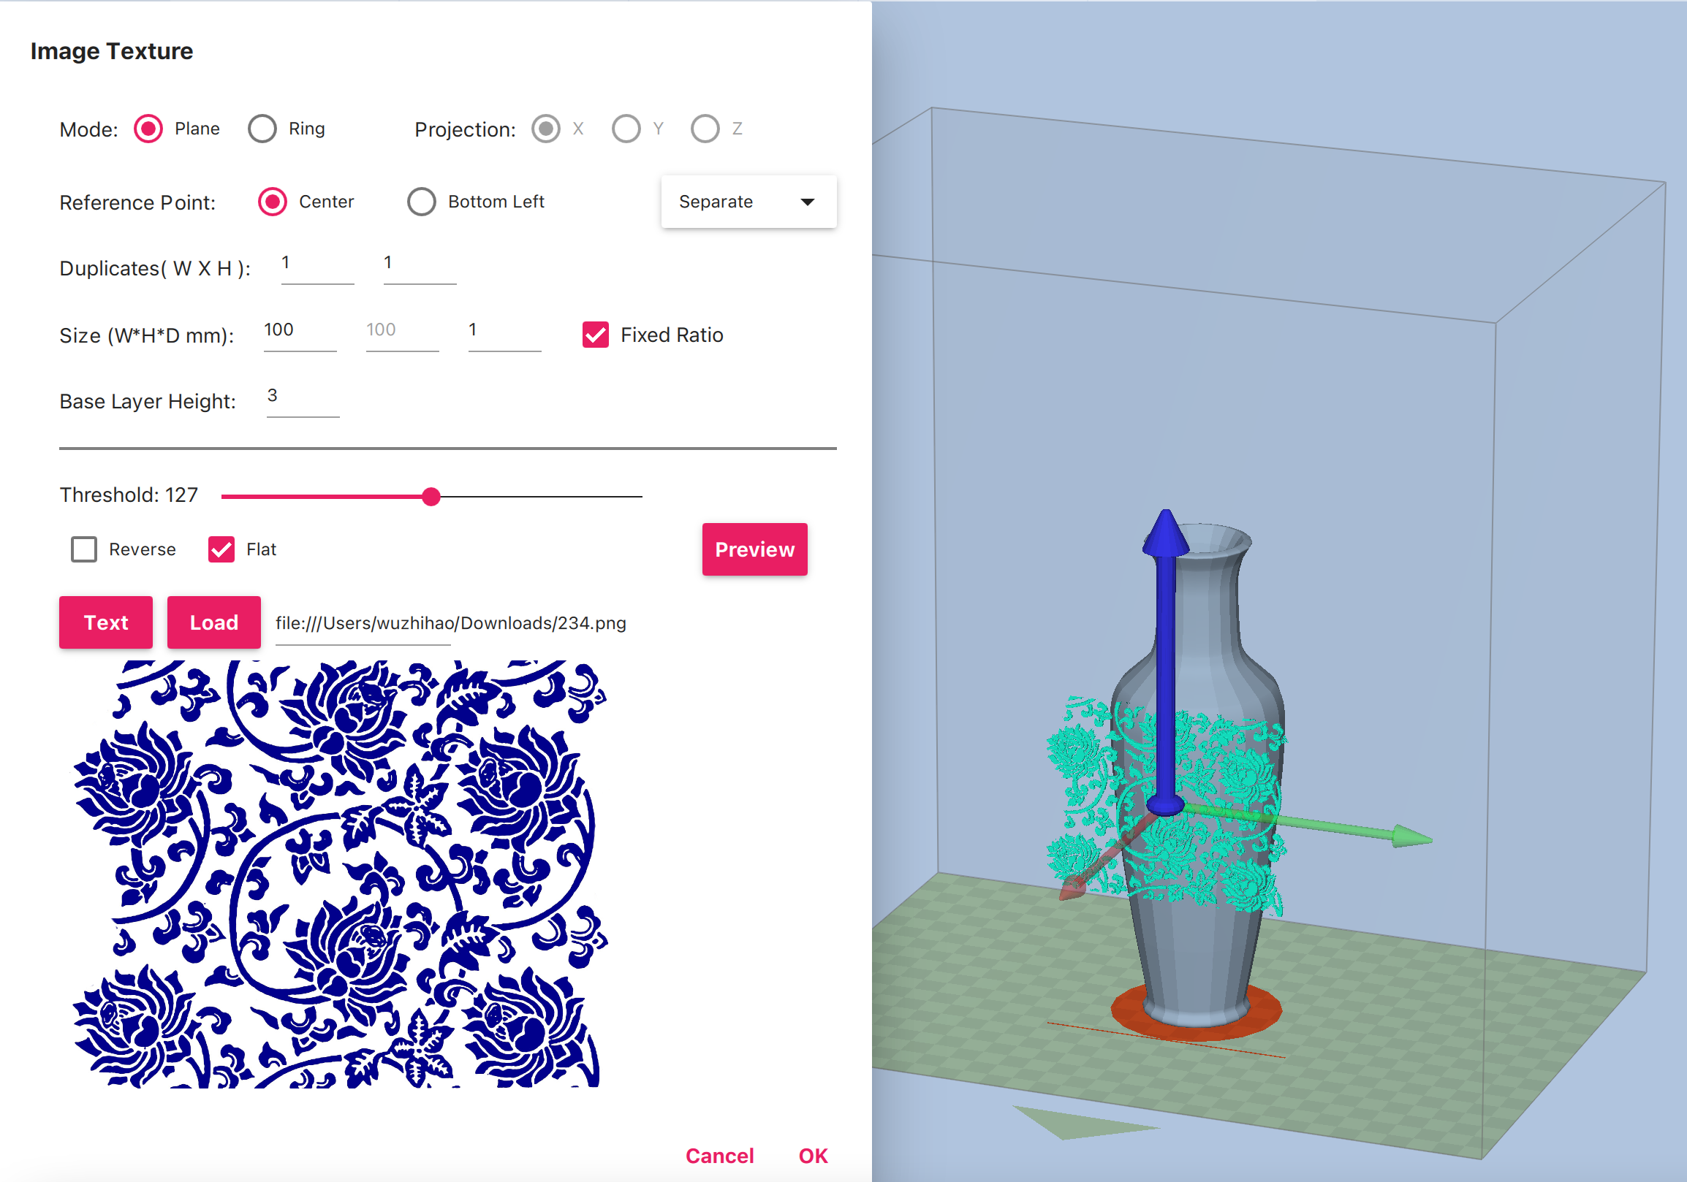This screenshot has height=1182, width=1687.
Task: Select the Ring mode radio button
Action: click(262, 129)
